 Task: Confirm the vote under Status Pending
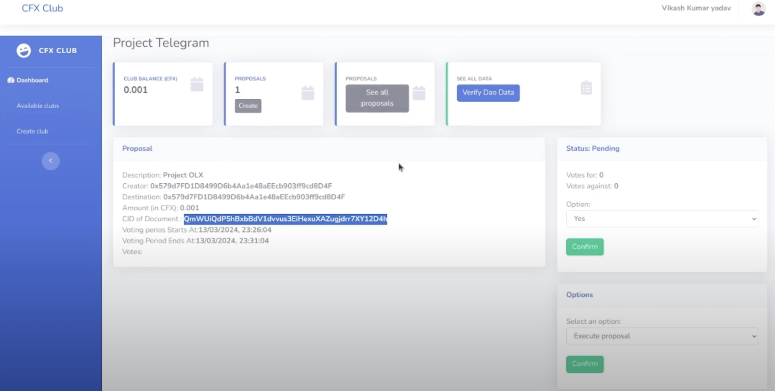click(x=584, y=247)
